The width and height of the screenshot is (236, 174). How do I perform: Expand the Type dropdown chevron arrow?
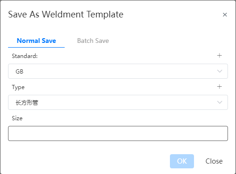point(219,102)
